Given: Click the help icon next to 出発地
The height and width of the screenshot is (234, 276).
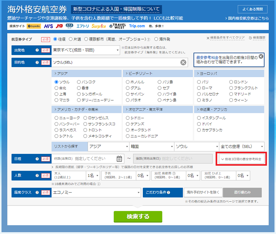Looking at the screenshot, I should pyautogui.click(x=37, y=50).
